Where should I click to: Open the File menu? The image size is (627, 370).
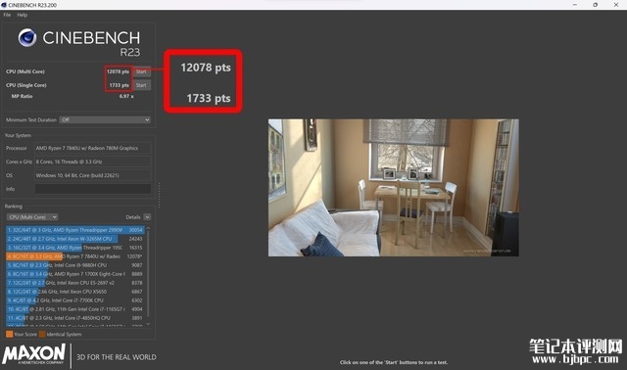click(x=7, y=15)
